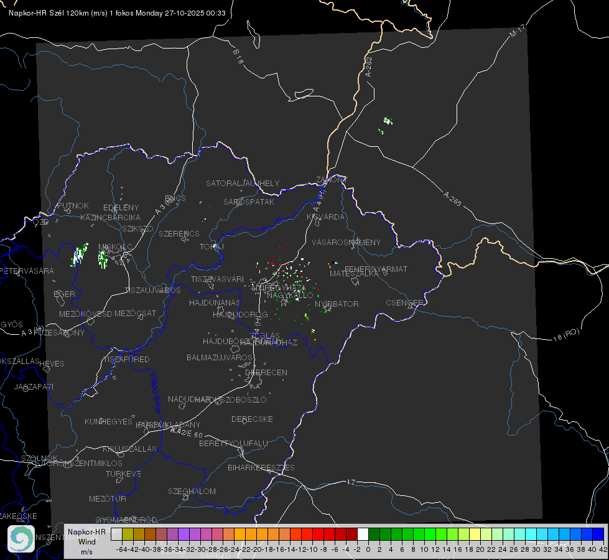Select the TISZAFURED label
Screen dimensions: 609x560
126,359
